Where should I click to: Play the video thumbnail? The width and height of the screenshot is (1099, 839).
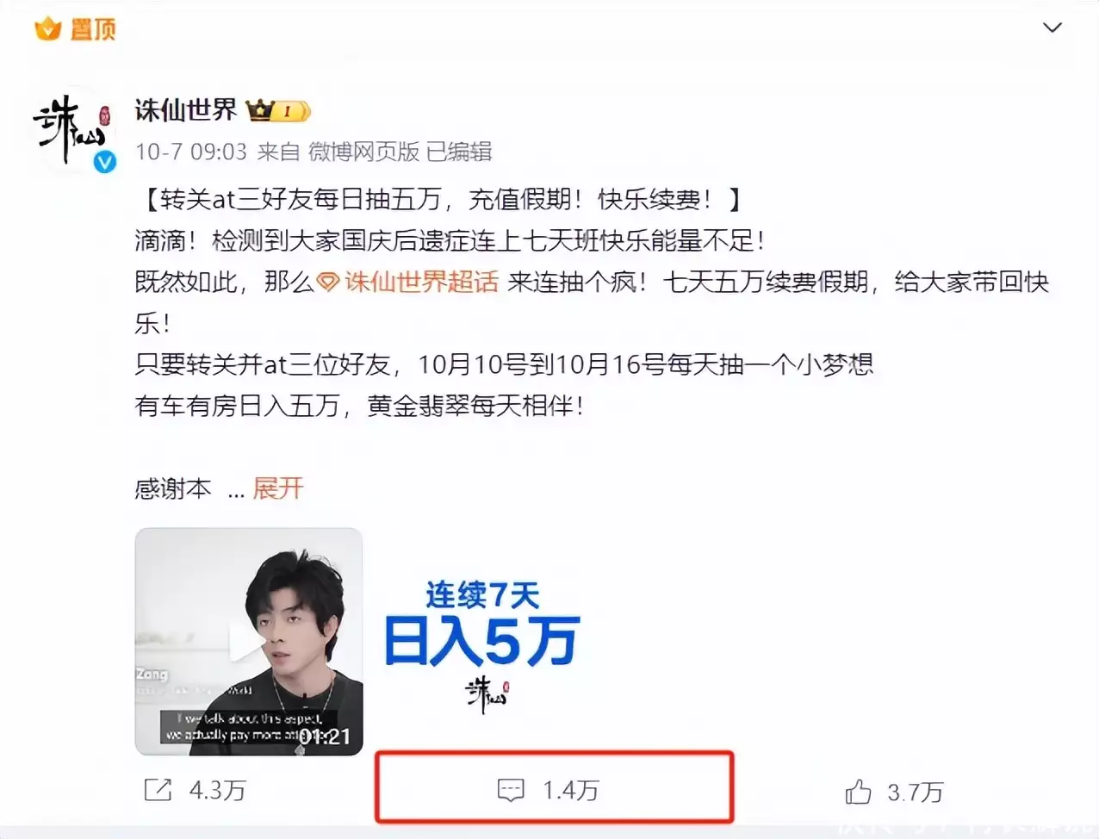[x=249, y=642]
